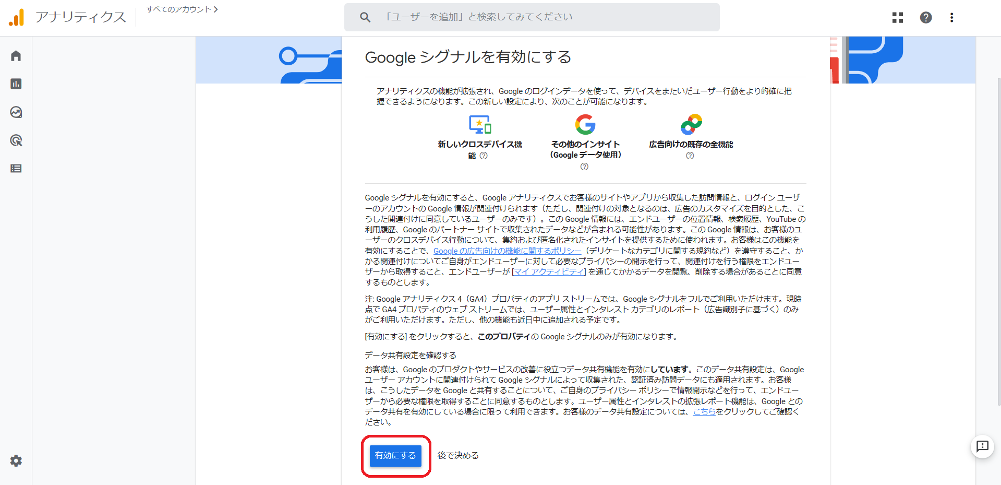1001x485 pixels.
Task: Click the advertising features colorful icon
Action: click(691, 124)
